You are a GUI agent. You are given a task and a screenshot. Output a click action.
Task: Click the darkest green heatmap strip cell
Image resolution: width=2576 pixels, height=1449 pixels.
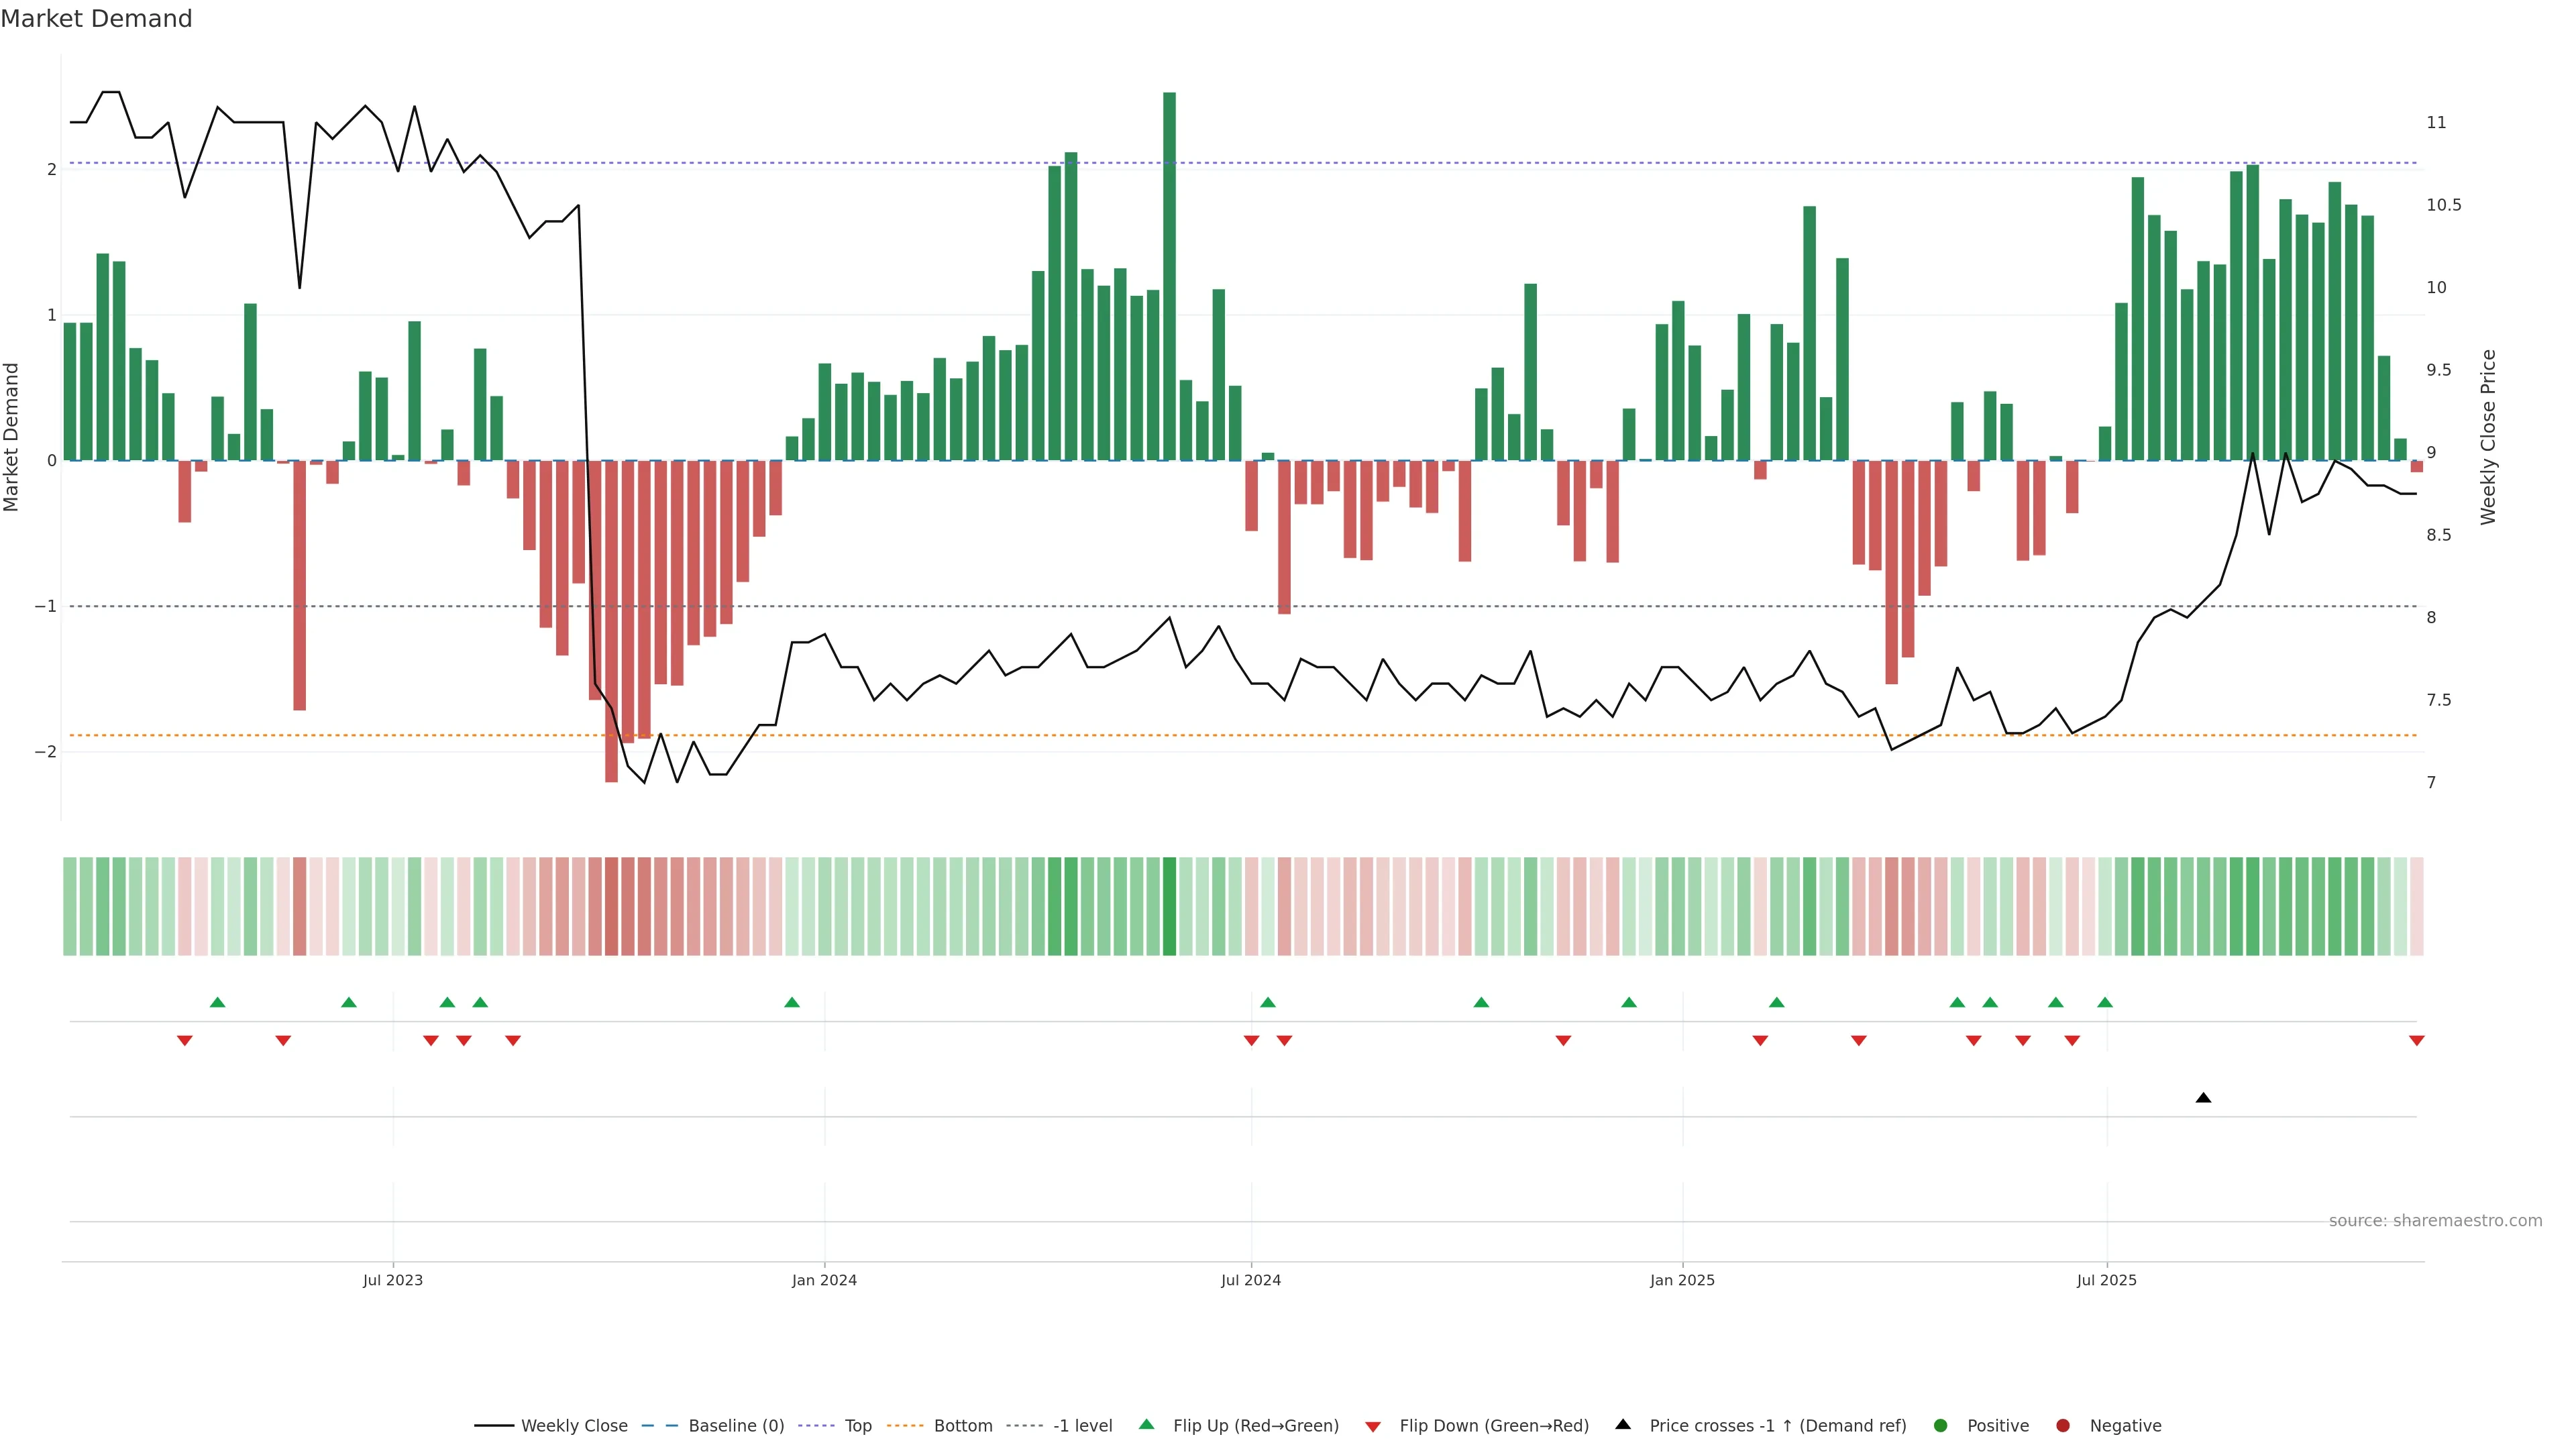coord(1169,906)
